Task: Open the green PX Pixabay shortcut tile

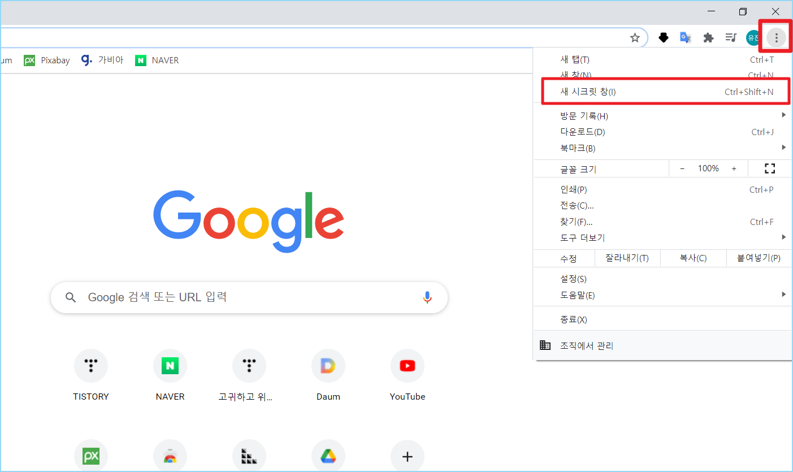Action: click(x=91, y=457)
